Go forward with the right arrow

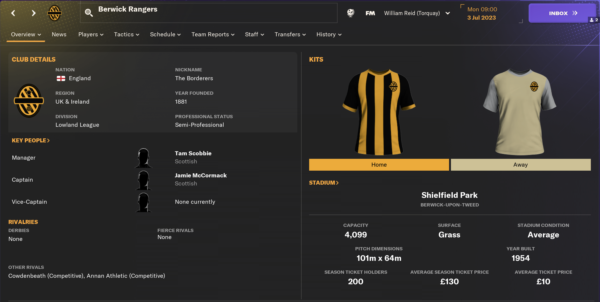point(33,13)
